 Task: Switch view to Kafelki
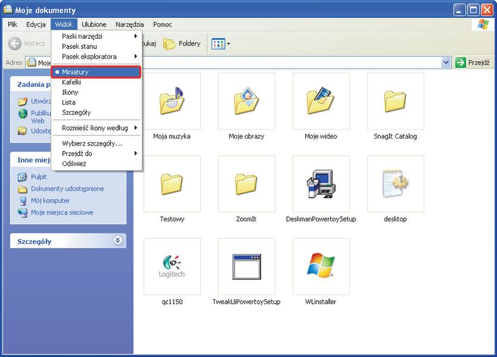point(72,82)
